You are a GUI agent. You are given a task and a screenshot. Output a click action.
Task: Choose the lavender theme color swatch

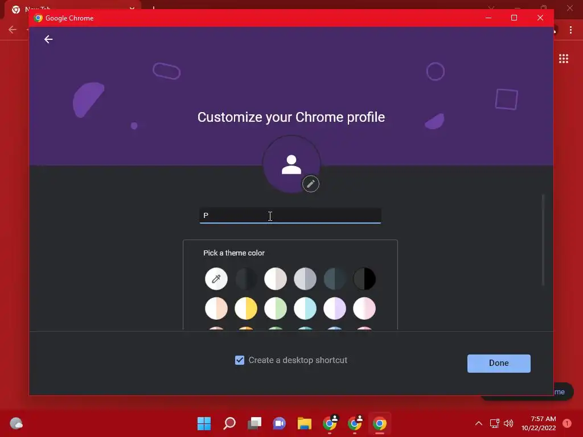pos(335,308)
